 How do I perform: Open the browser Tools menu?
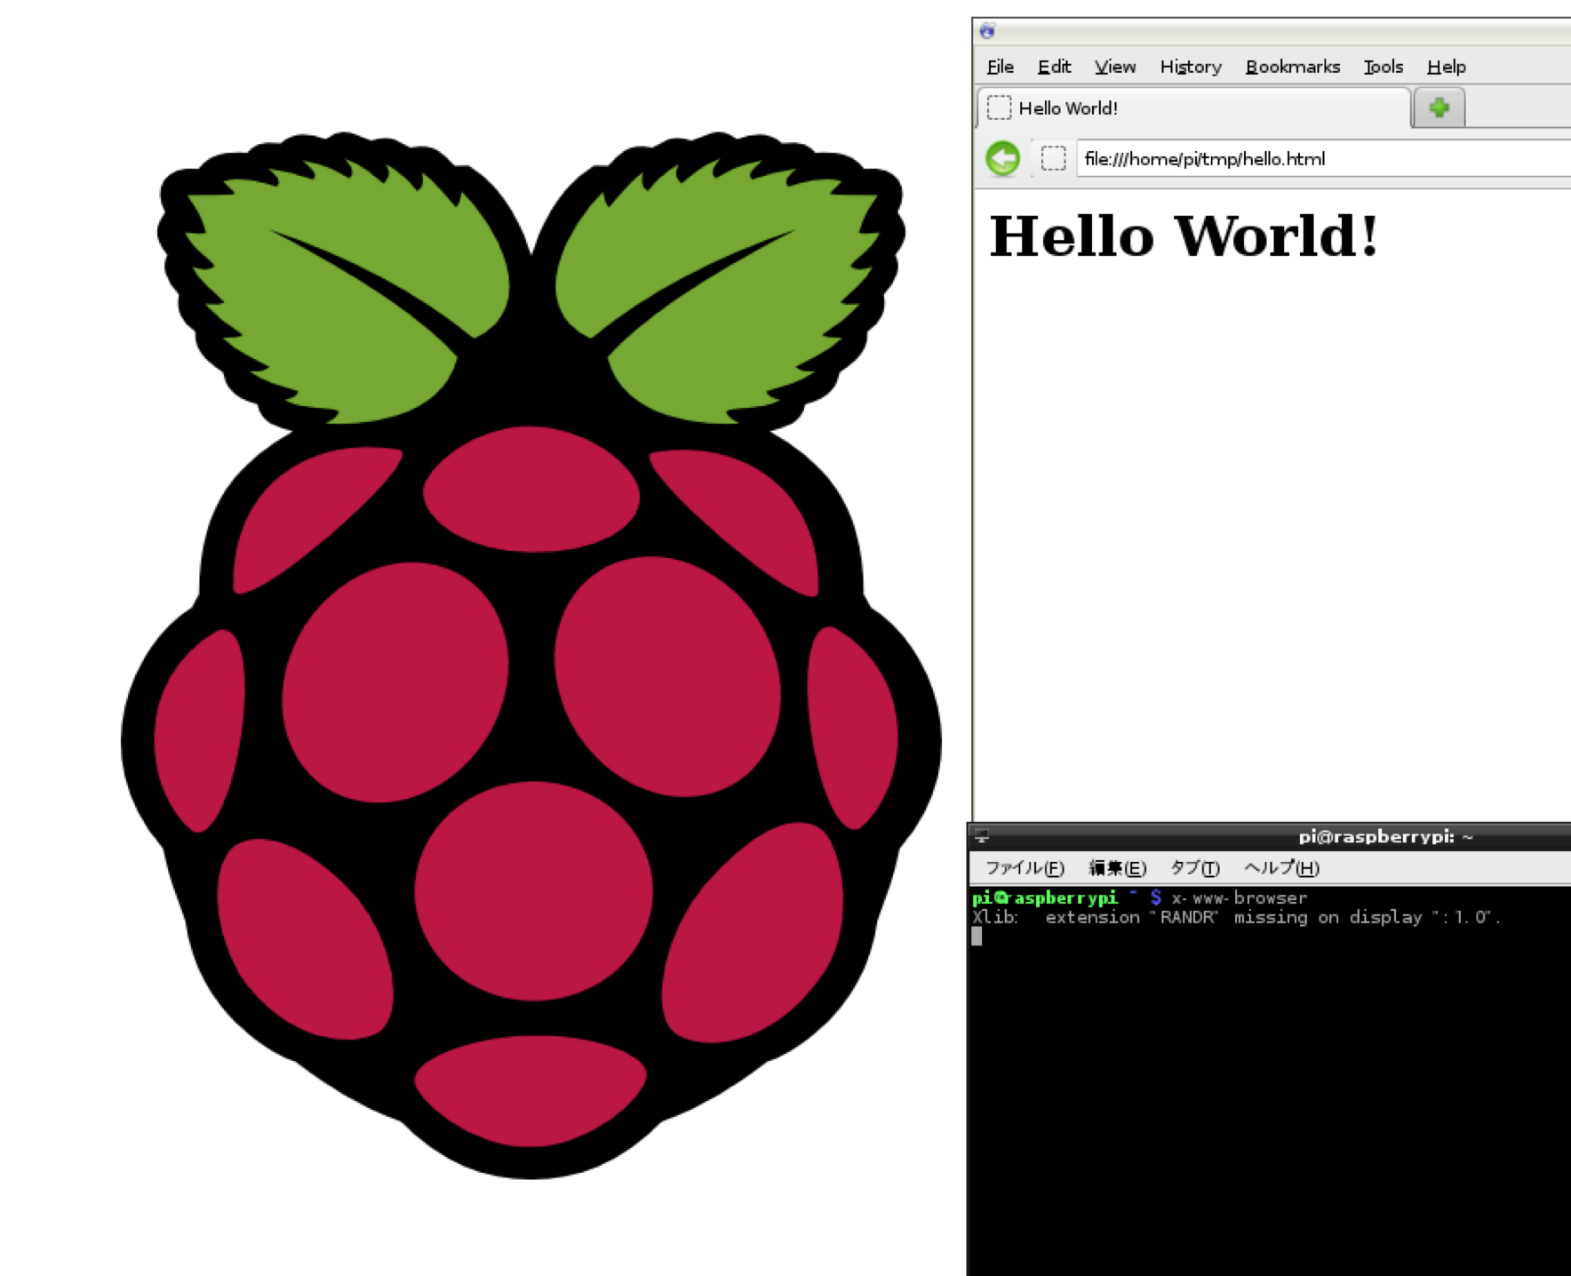[x=1384, y=67]
